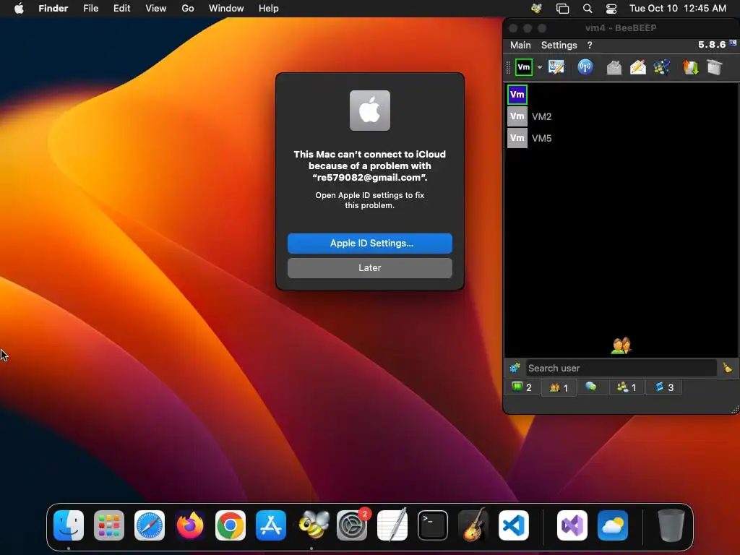Click Later in iCloud dialog

[x=369, y=268]
